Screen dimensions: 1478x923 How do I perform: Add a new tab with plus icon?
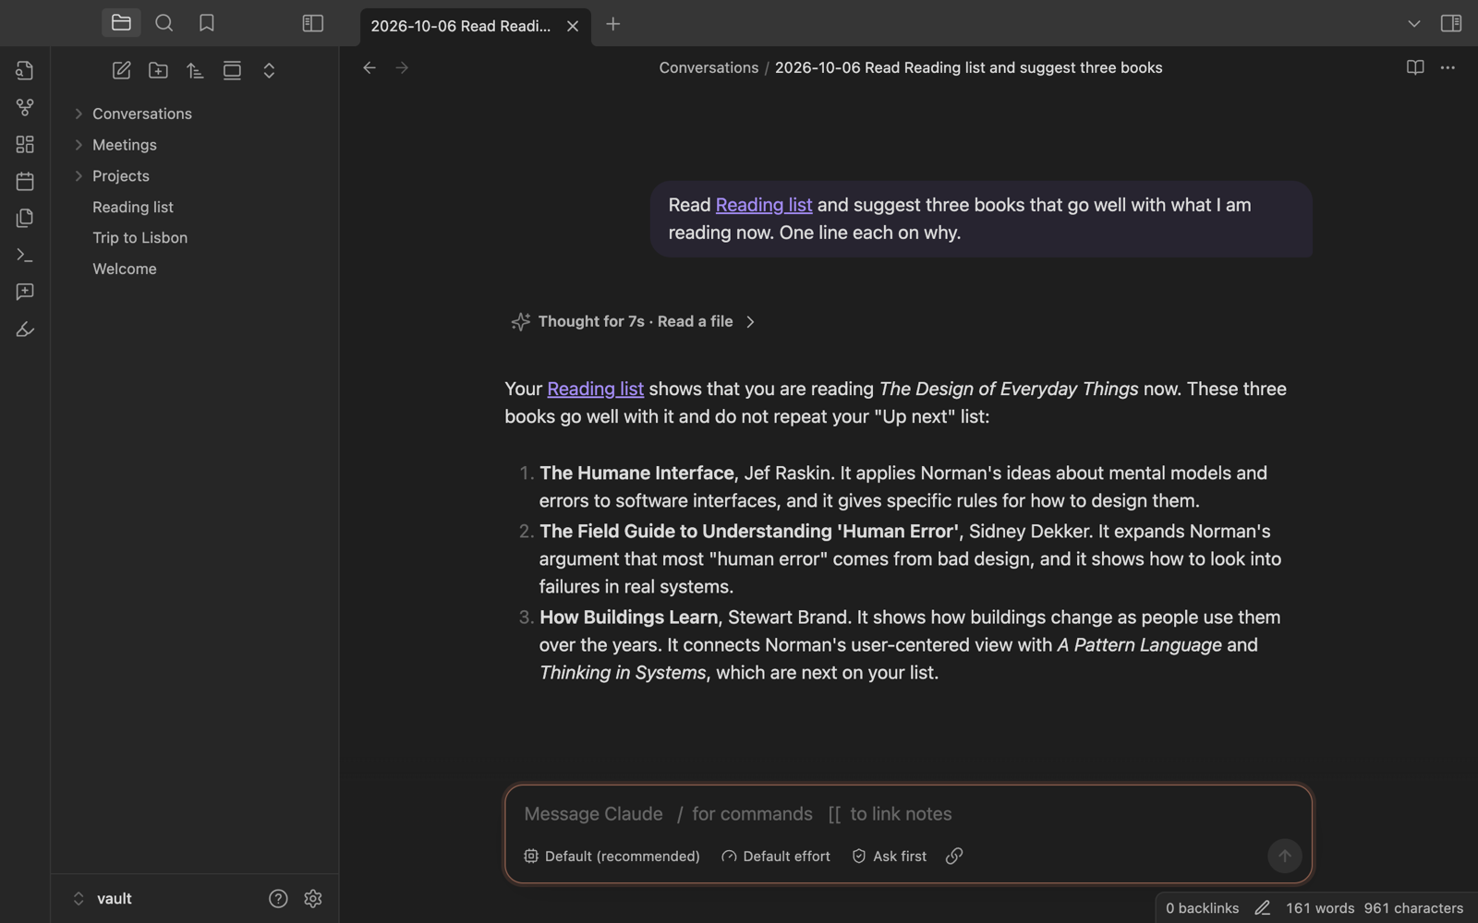[613, 24]
